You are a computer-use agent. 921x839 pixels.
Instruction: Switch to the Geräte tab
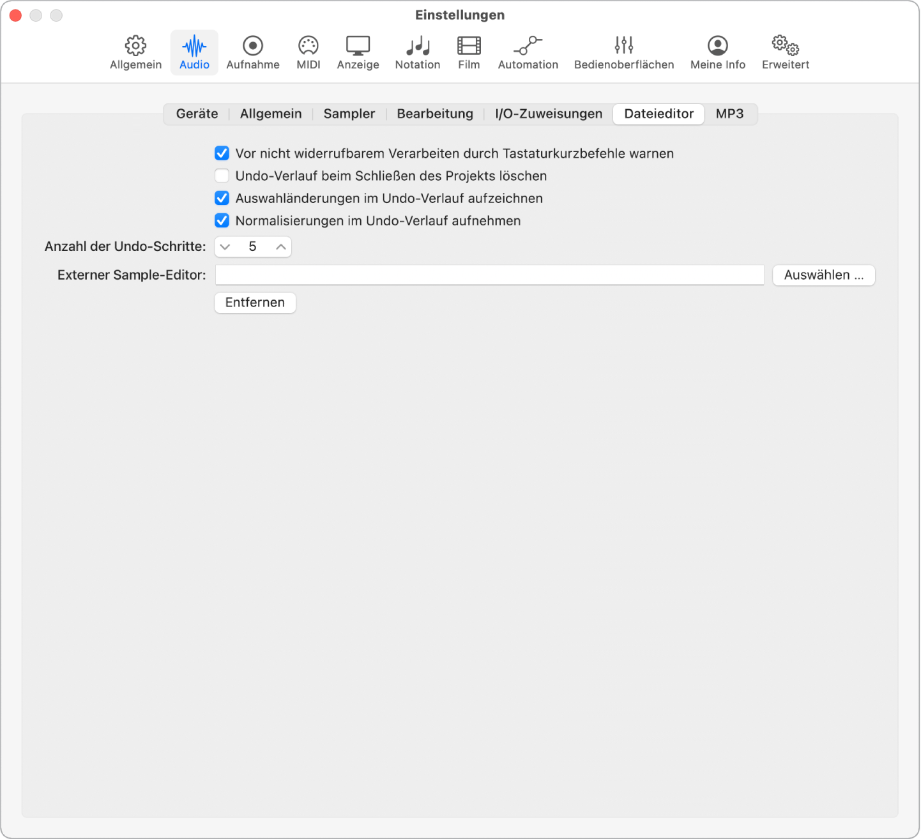coord(197,114)
